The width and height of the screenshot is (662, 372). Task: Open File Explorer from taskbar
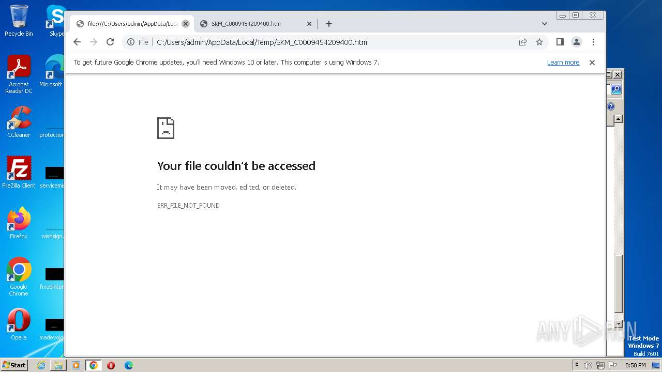pos(58,365)
